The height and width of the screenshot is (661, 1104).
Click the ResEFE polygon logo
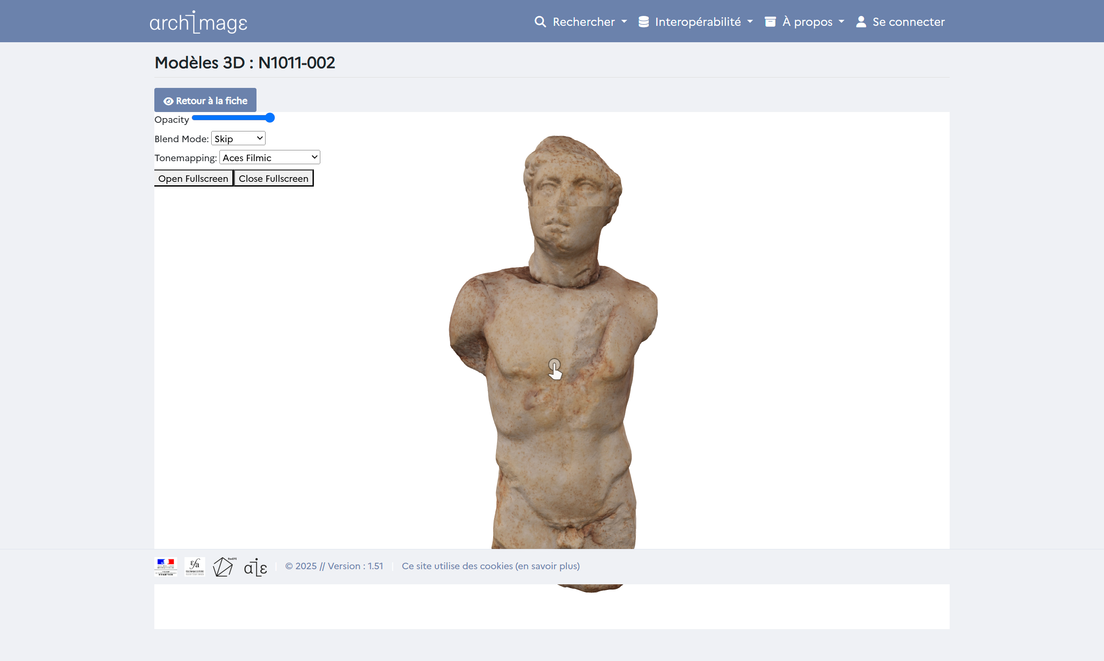(224, 567)
